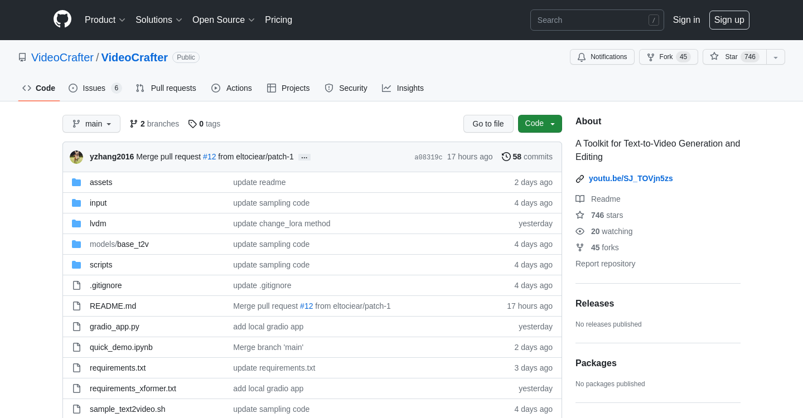Click the branches icon next to 2 branches

pos(134,124)
